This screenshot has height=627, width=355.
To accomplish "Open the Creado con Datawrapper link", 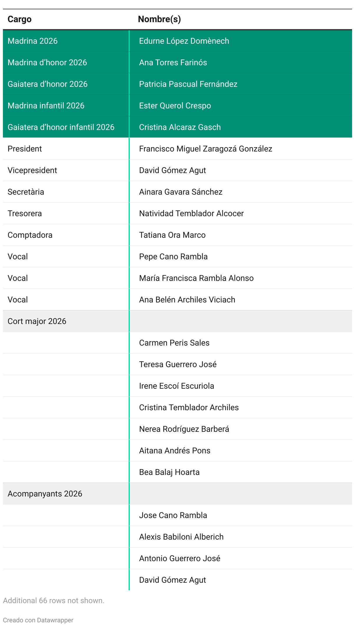I will pos(38,620).
